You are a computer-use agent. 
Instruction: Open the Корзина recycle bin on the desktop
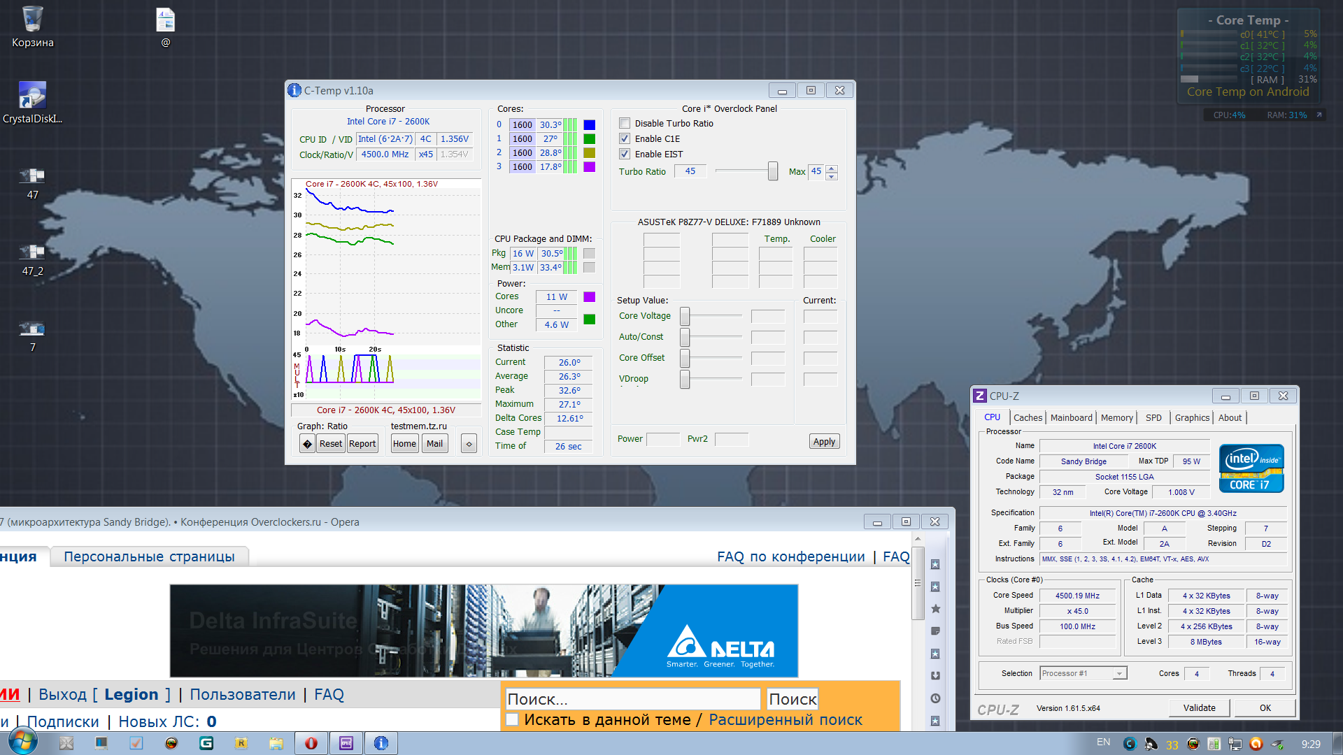pyautogui.click(x=32, y=27)
